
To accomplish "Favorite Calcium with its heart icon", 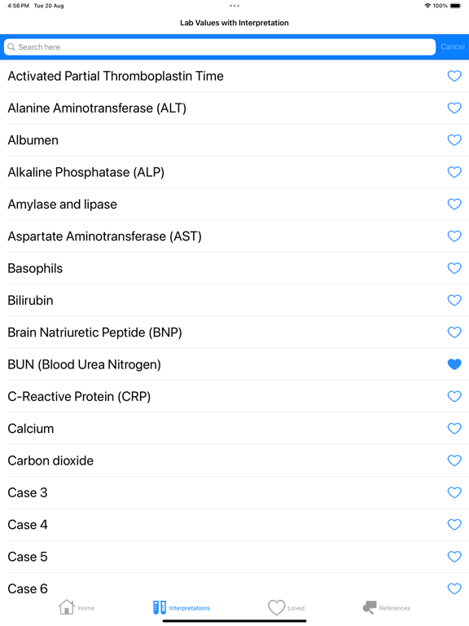I will (454, 429).
